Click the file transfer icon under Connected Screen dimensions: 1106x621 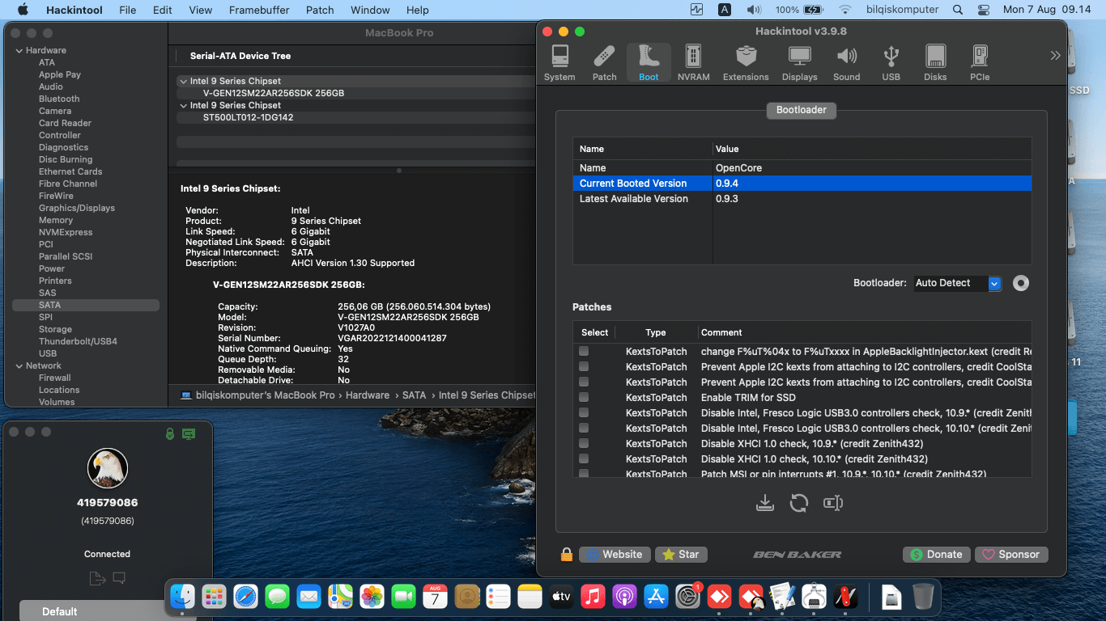97,578
